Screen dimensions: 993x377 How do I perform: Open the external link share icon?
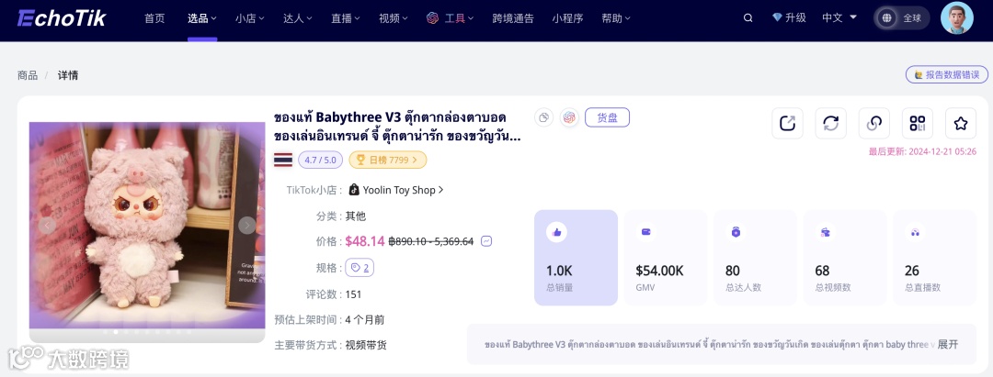[x=787, y=123]
